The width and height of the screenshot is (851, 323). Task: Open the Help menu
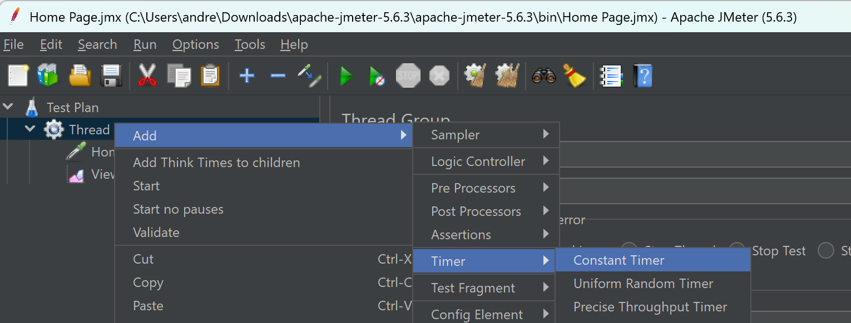[294, 44]
